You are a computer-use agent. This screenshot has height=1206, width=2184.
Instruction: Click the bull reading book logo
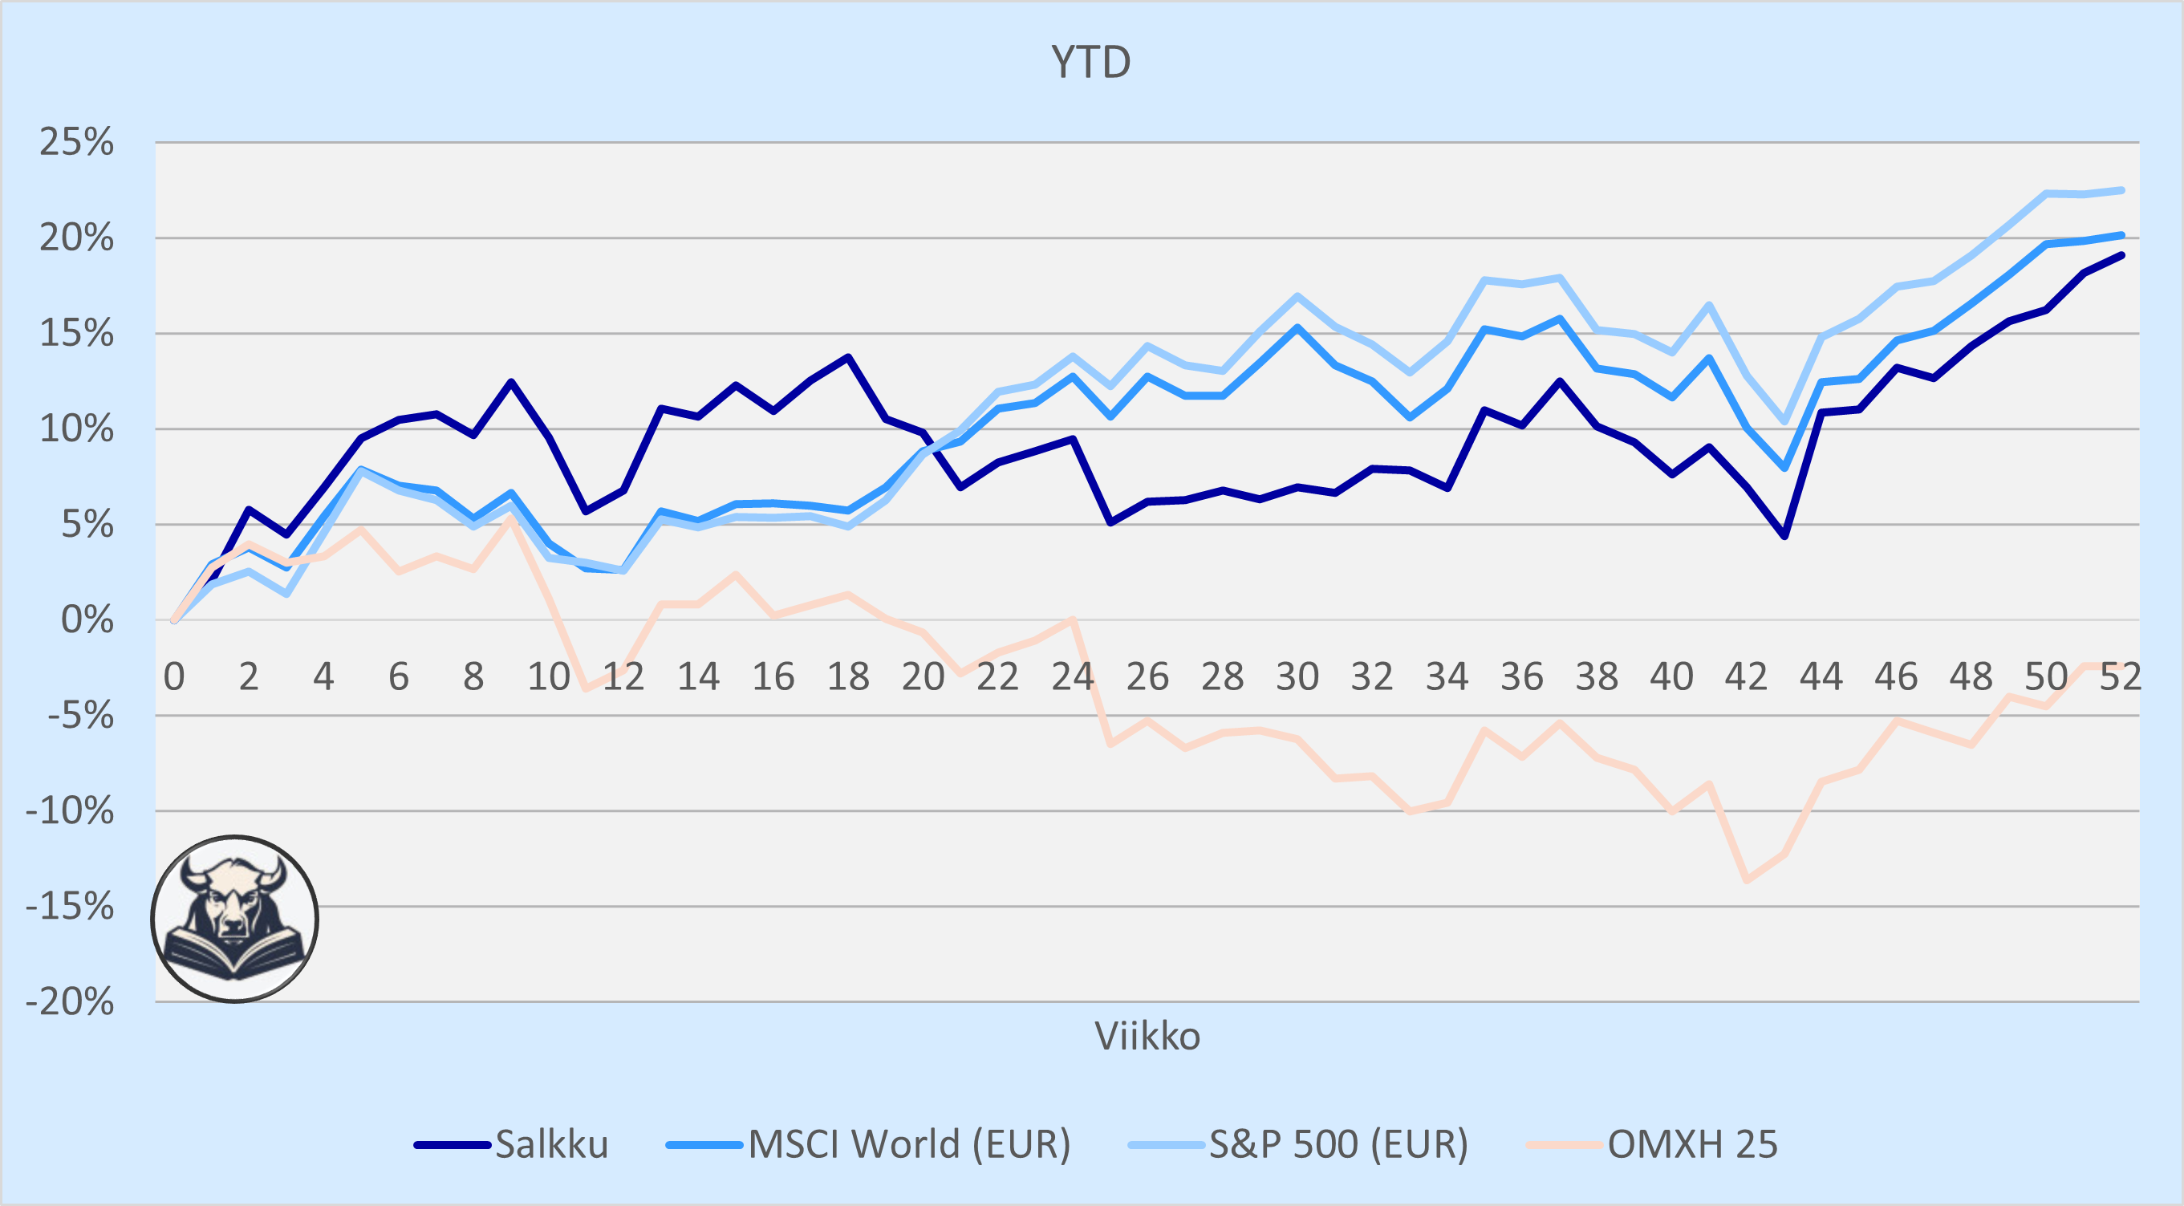pos(235,920)
